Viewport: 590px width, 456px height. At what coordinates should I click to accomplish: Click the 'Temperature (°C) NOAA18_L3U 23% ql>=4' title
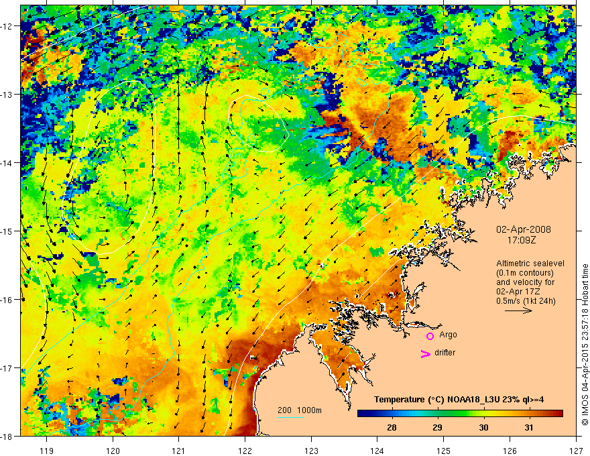(459, 400)
